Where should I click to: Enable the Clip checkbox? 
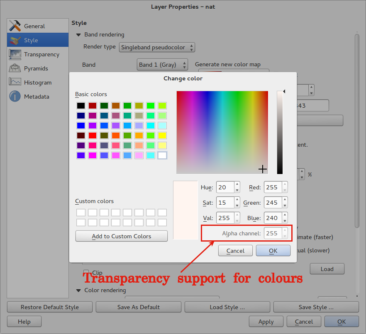point(86,272)
